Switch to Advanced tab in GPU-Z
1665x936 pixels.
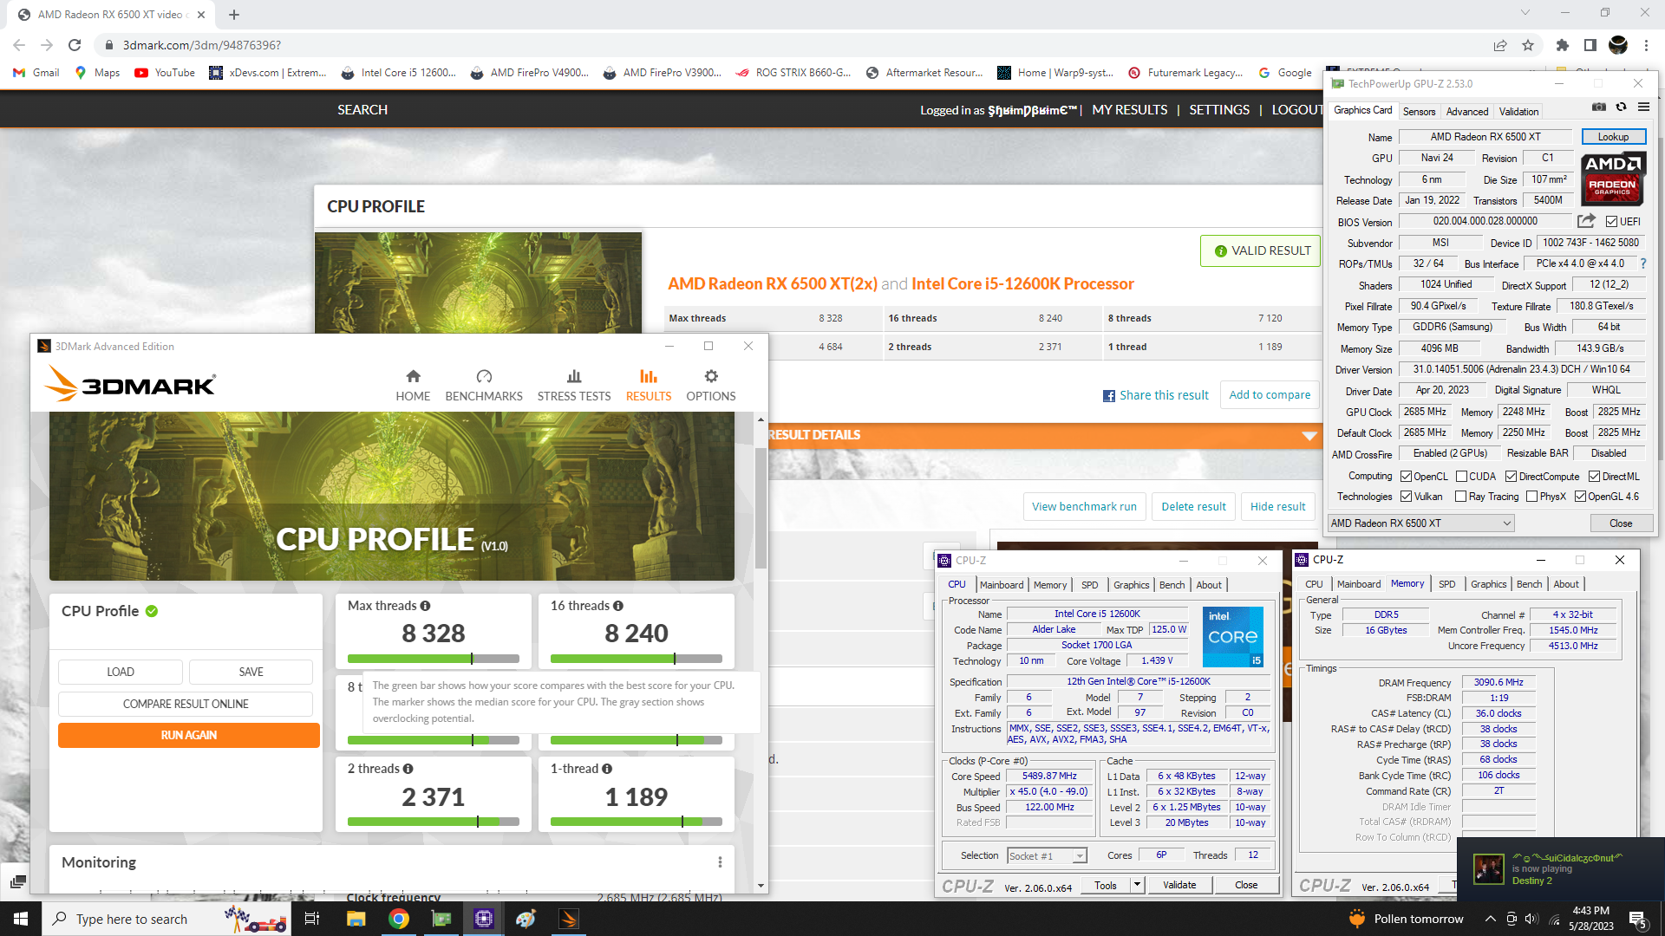(x=1467, y=112)
